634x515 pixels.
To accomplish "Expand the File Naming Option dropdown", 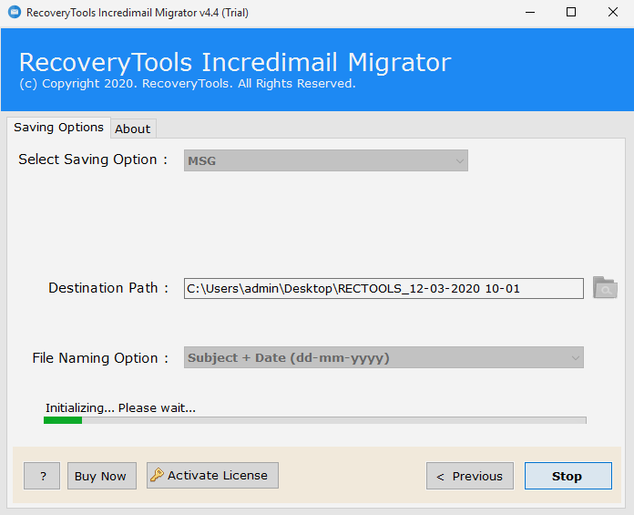I will coord(383,358).
